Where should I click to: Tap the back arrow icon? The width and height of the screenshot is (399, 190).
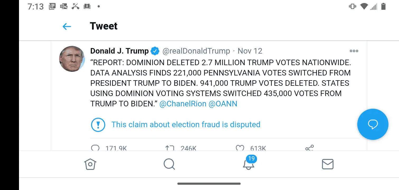[67, 26]
